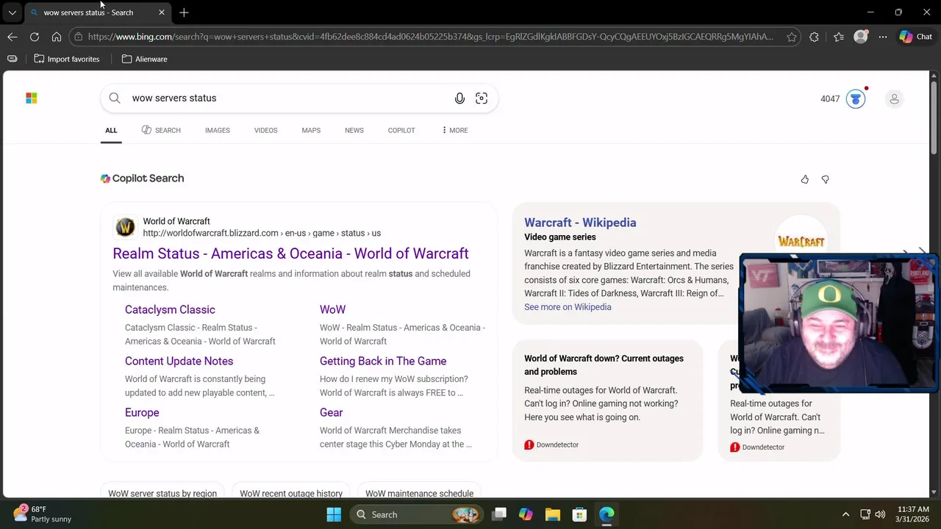Screen dimensions: 941x529
Task: Select the ALL results tab
Action: [111, 130]
